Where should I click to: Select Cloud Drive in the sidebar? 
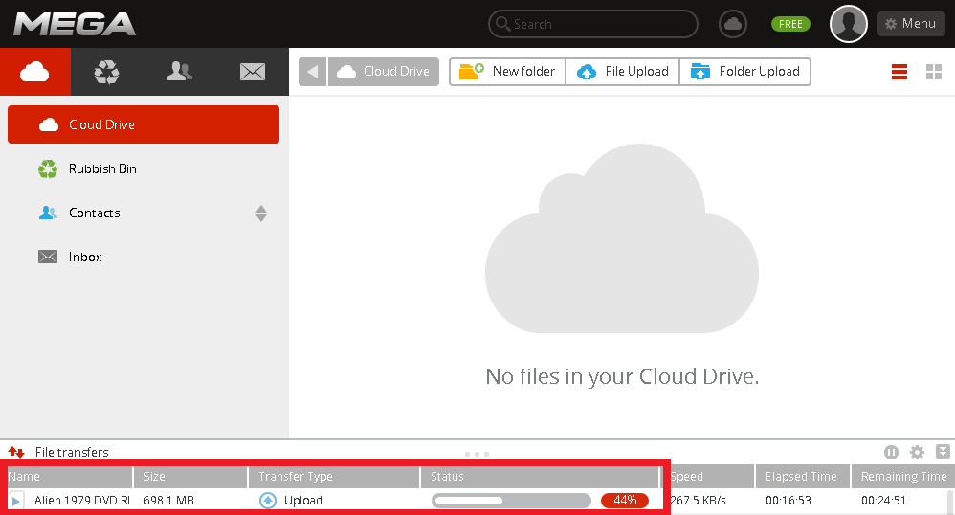click(x=144, y=124)
